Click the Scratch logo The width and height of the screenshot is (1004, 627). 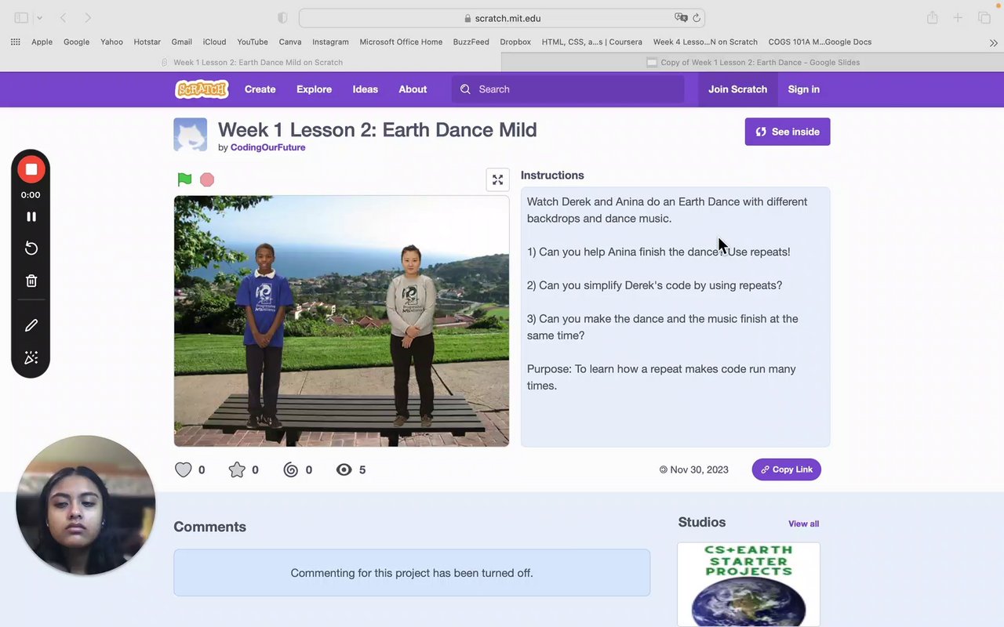click(202, 89)
